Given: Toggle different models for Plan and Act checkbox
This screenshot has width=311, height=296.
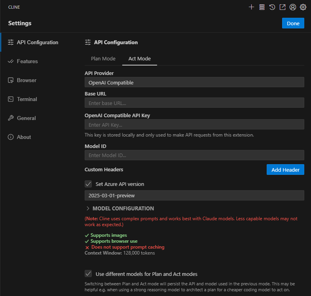Looking at the screenshot, I should [x=88, y=274].
